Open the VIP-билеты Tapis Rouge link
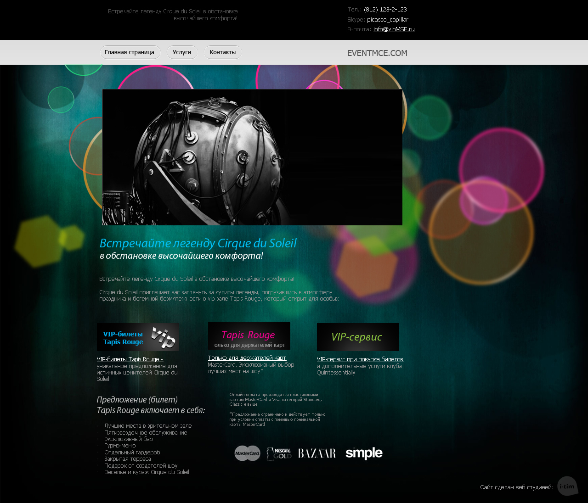The height and width of the screenshot is (503, 588). (x=130, y=359)
